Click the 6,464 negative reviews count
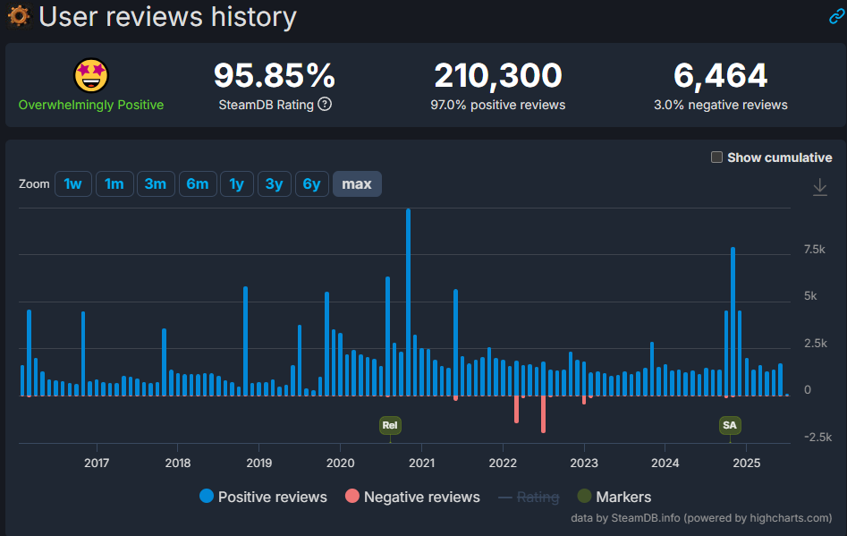847x536 pixels. 721,76
